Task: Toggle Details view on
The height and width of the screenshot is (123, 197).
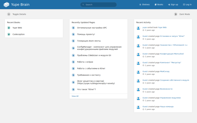Action: (x=17, y=14)
